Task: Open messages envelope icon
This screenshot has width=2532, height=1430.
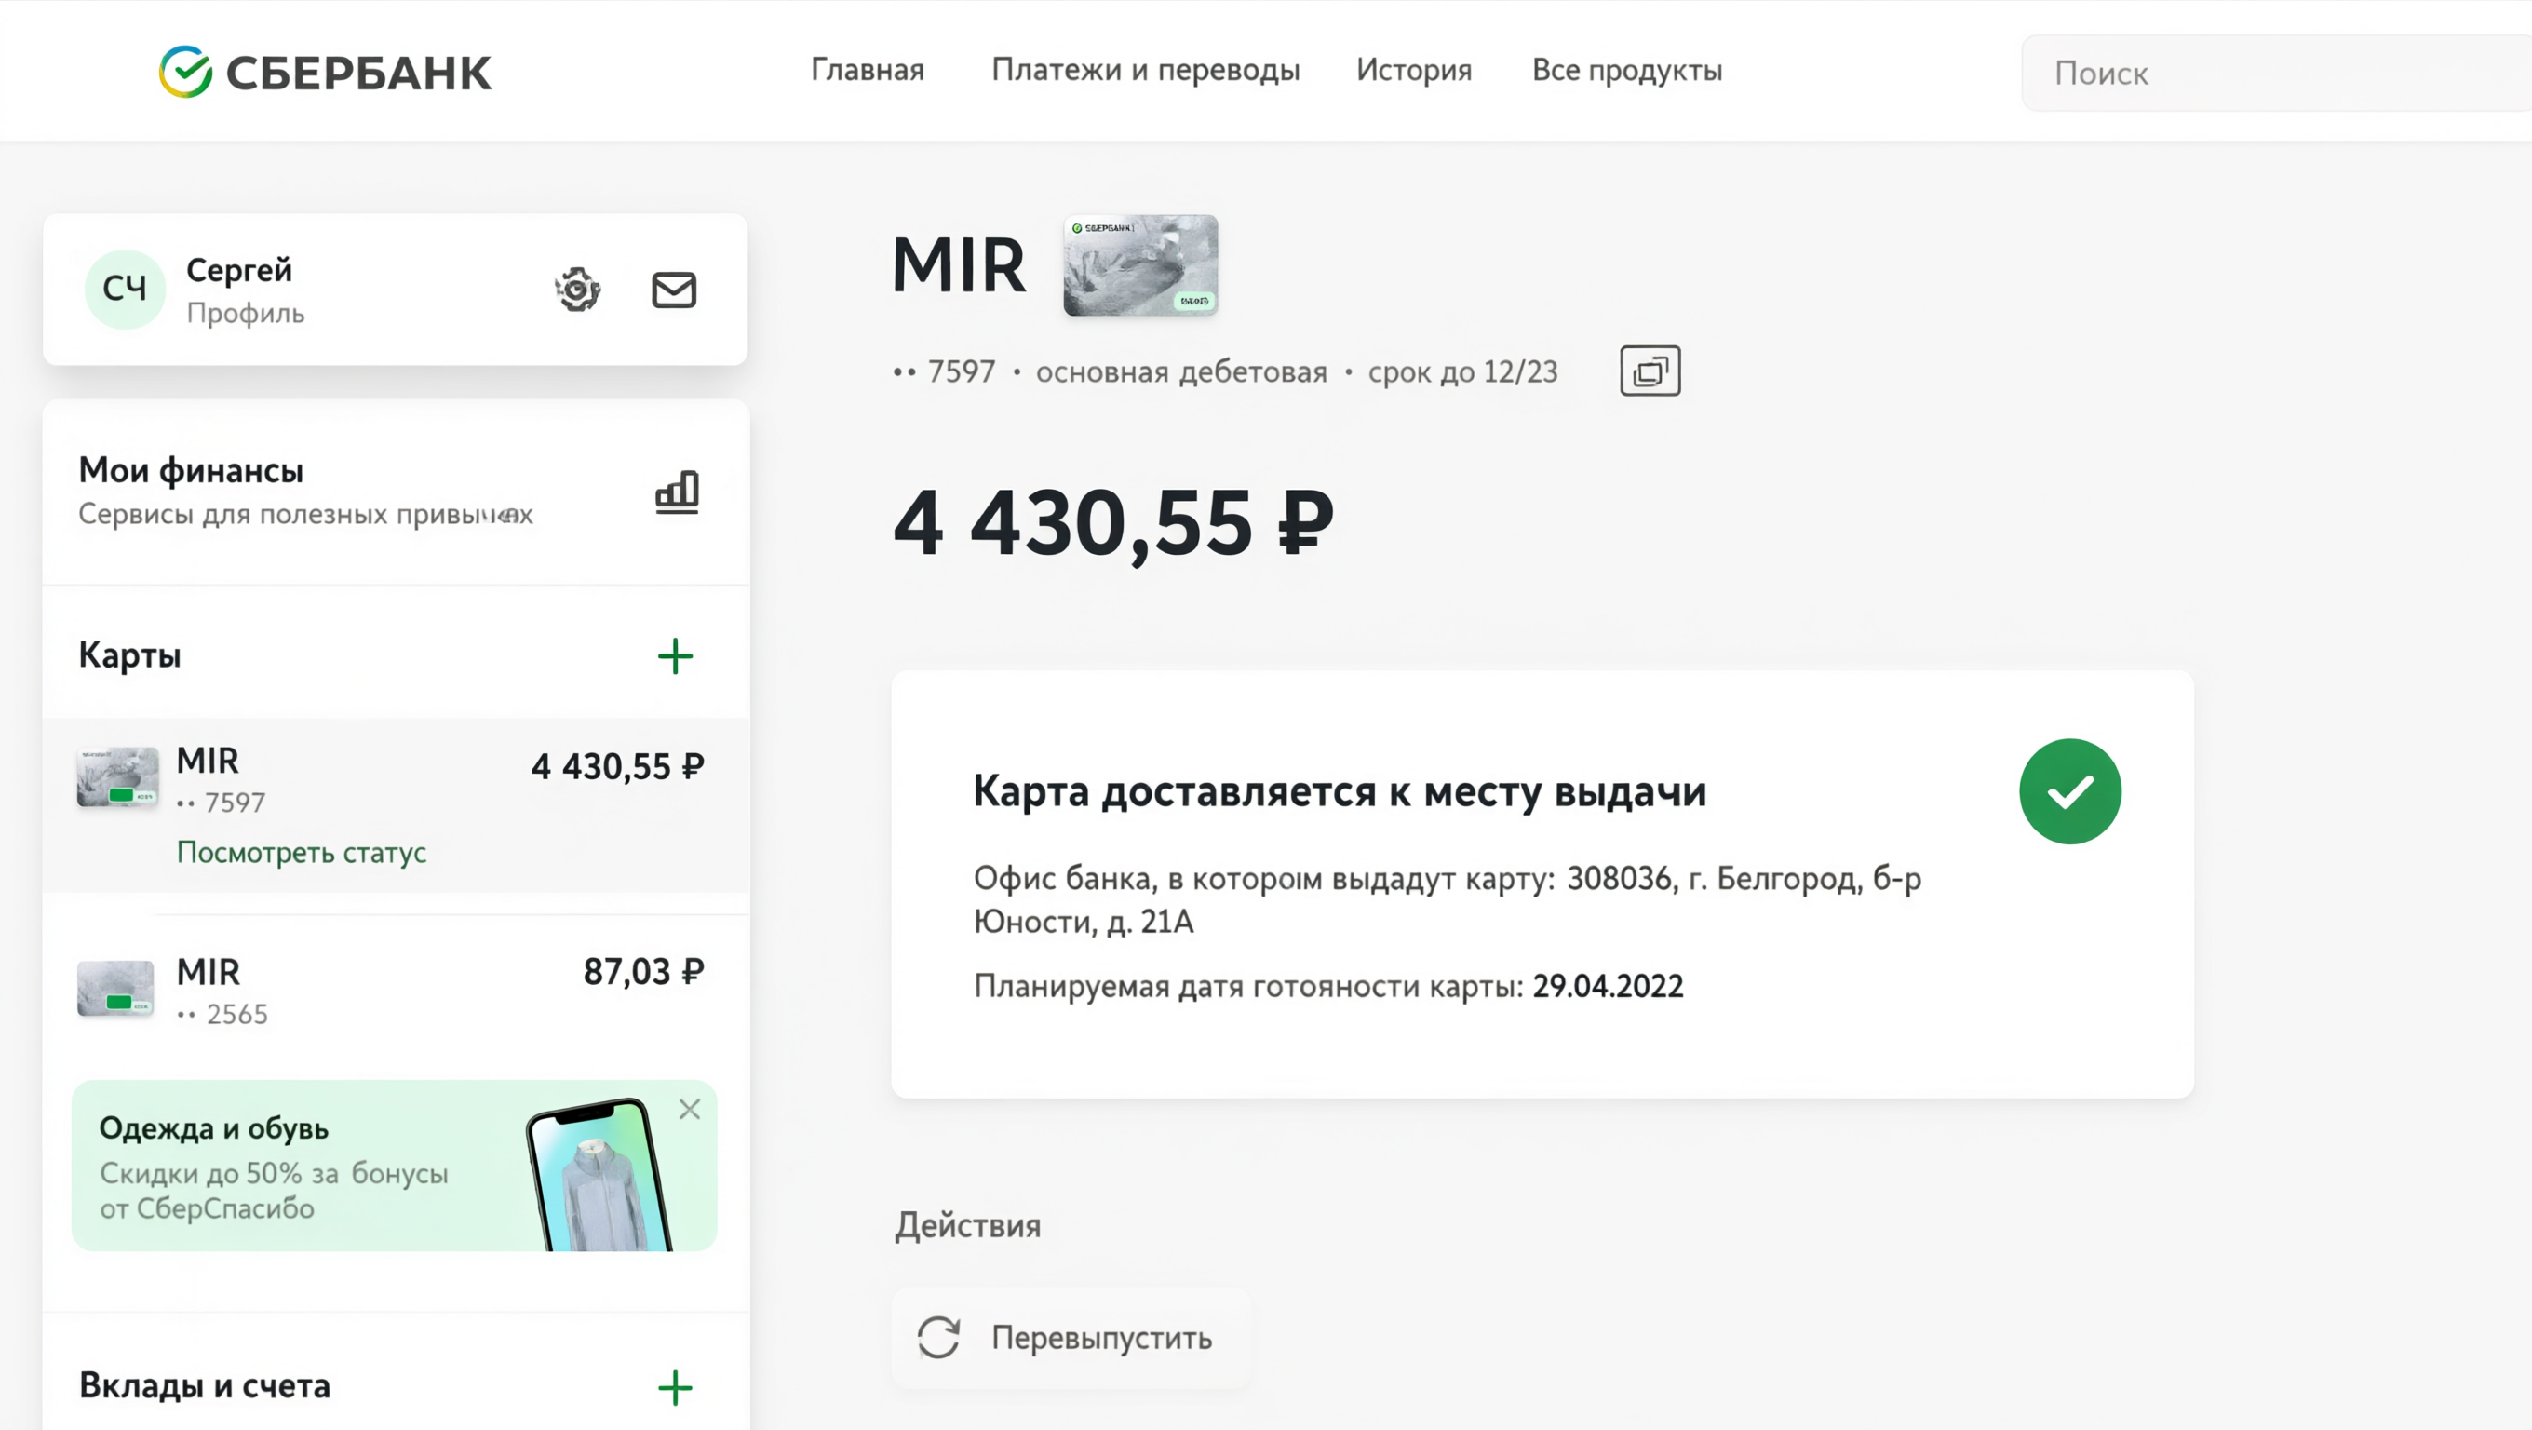Action: pyautogui.click(x=674, y=290)
